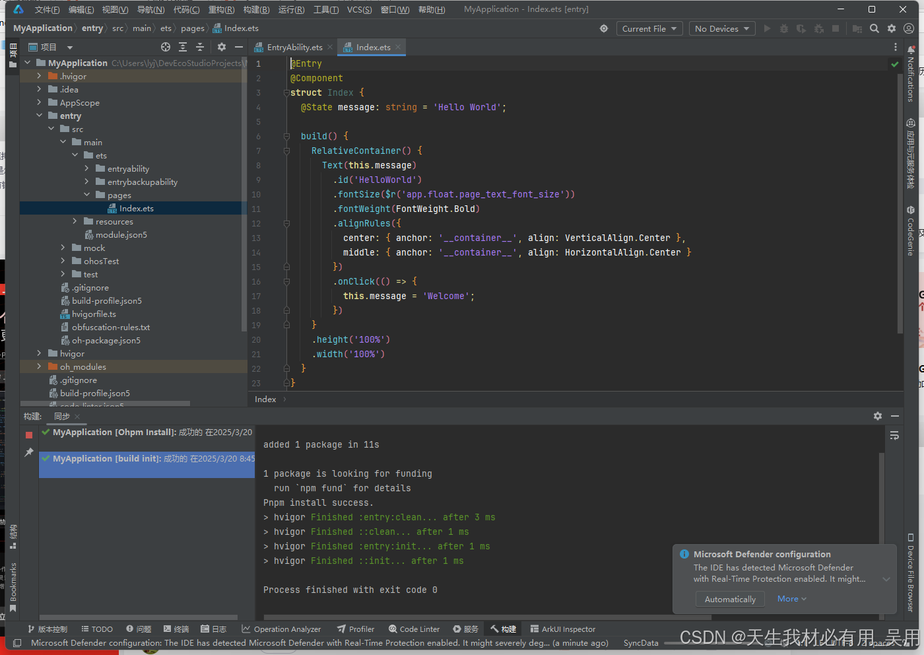Click SyncData in status bar
This screenshot has height=655, width=924.
coord(641,642)
